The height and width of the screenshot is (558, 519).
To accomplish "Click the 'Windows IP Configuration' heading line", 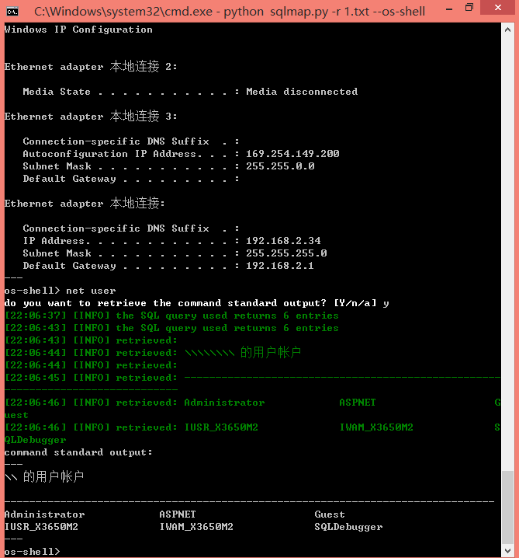I will (x=78, y=30).
